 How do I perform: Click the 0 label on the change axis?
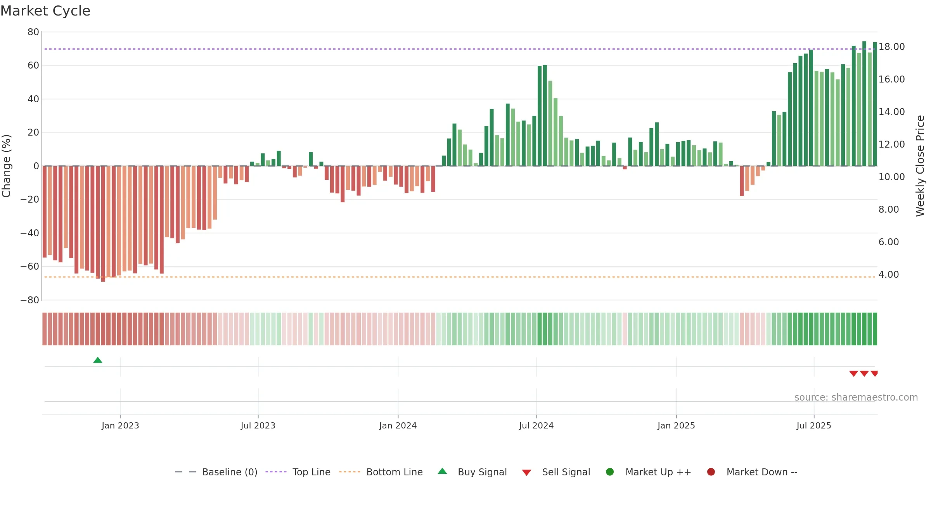click(x=36, y=166)
